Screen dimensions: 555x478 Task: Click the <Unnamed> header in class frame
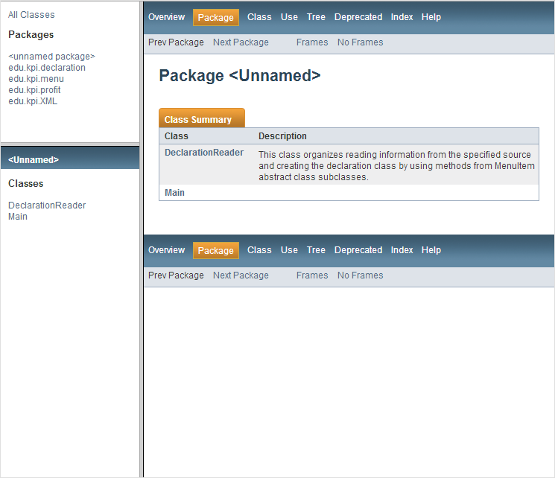pyautogui.click(x=34, y=160)
